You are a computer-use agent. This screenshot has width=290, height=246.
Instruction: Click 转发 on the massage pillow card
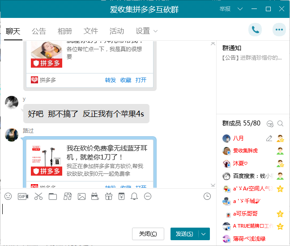[111, 80]
